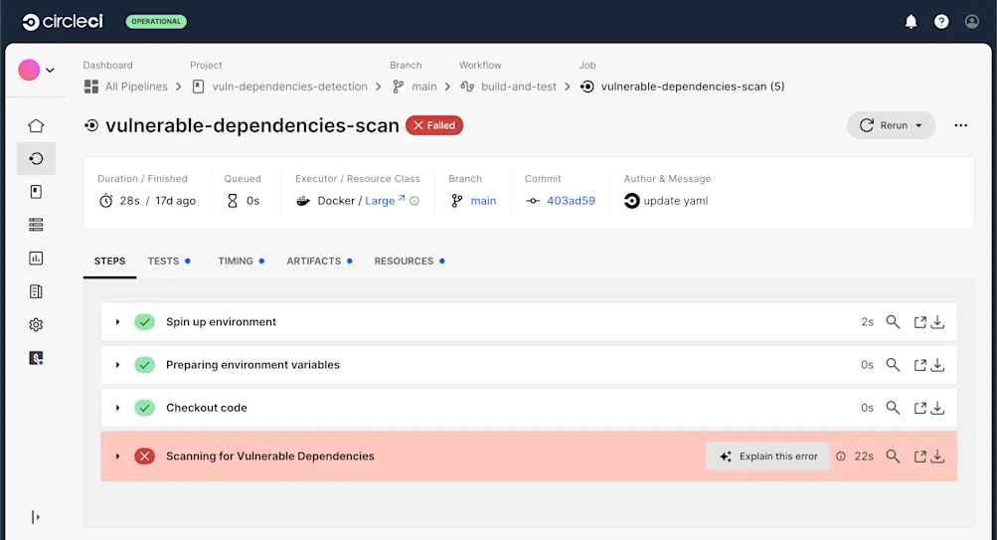Image resolution: width=997 pixels, height=540 pixels.
Task: Expand Preparing environment variables step
Action: click(117, 365)
